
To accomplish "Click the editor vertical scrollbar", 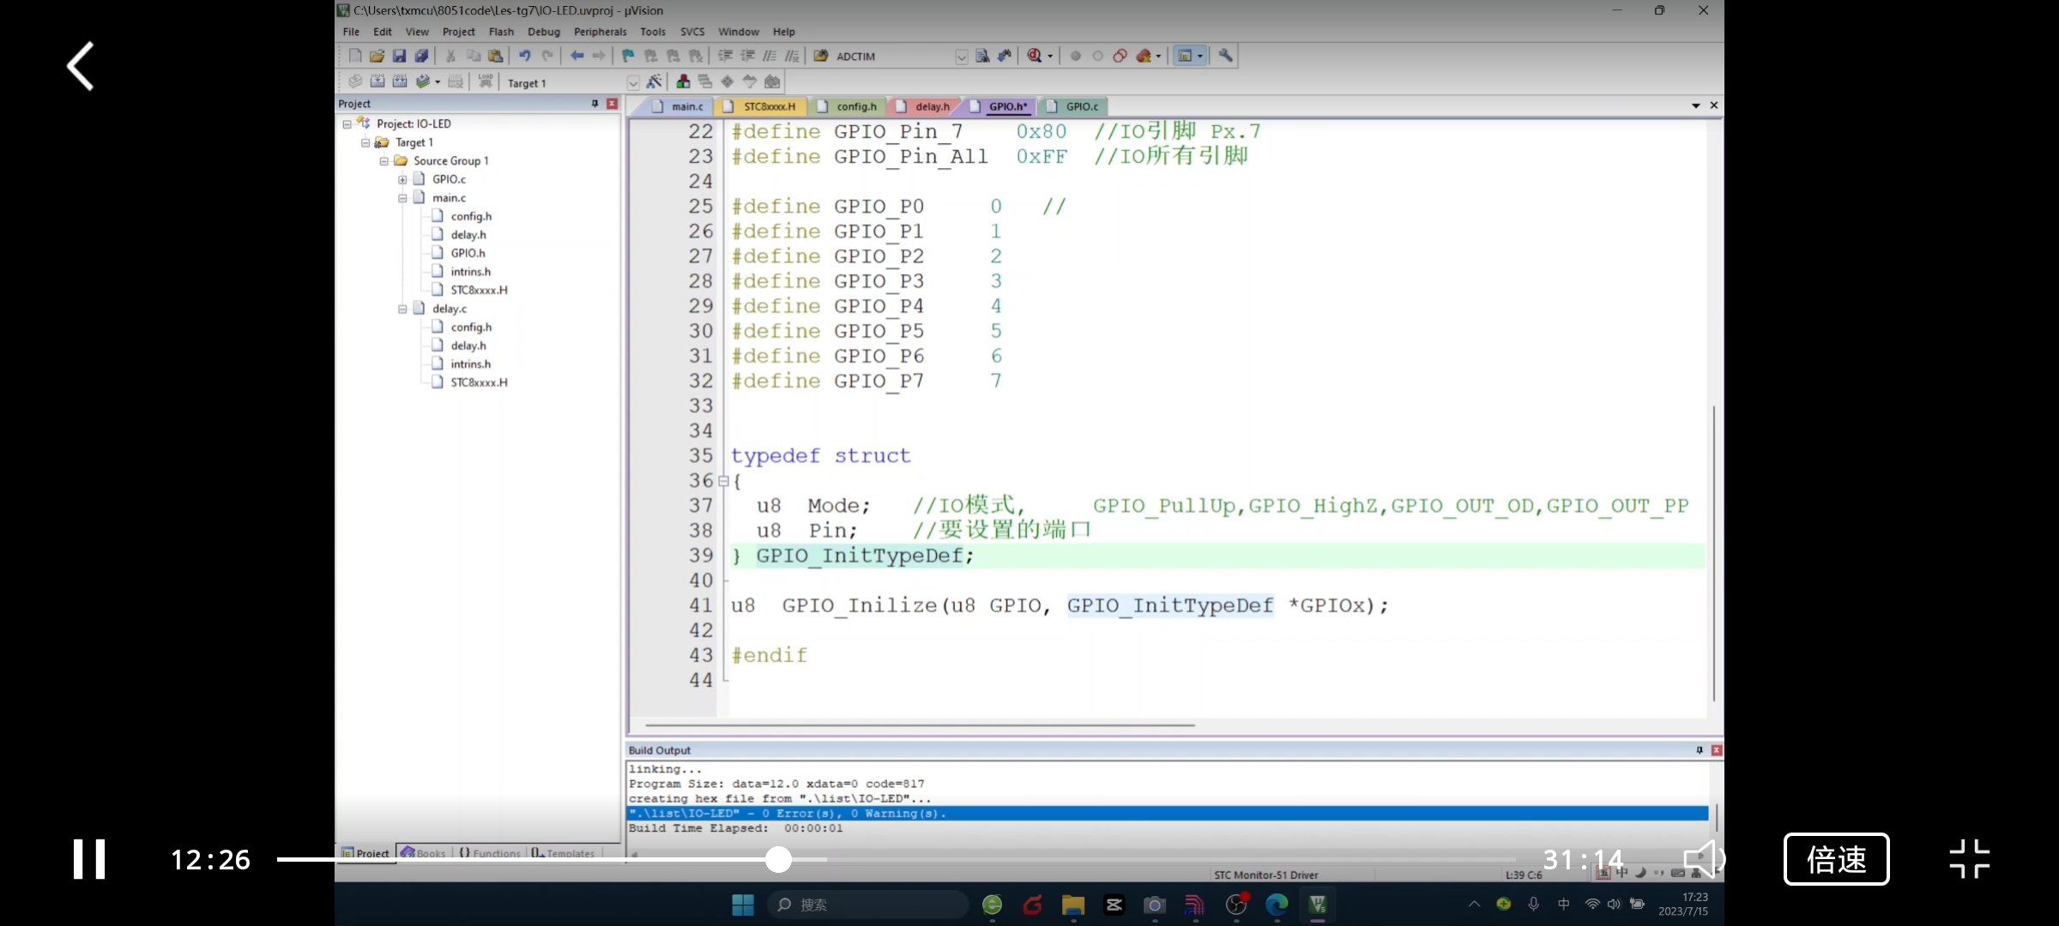I will click(x=1714, y=553).
